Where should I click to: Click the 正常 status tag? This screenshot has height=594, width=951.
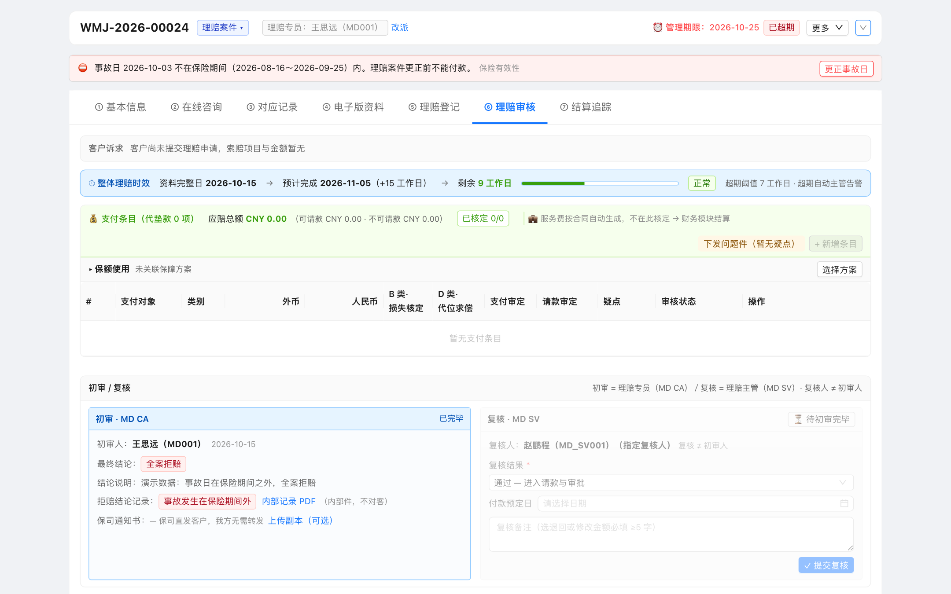(702, 183)
